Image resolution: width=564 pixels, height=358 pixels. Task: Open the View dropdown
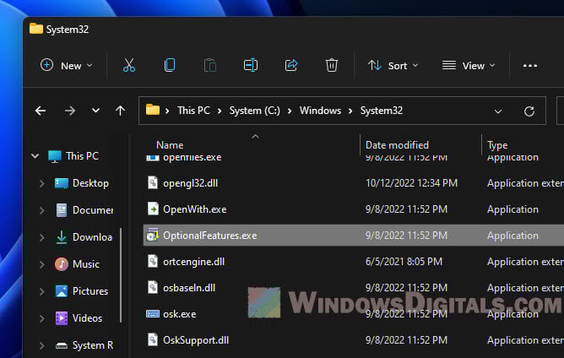coord(469,66)
